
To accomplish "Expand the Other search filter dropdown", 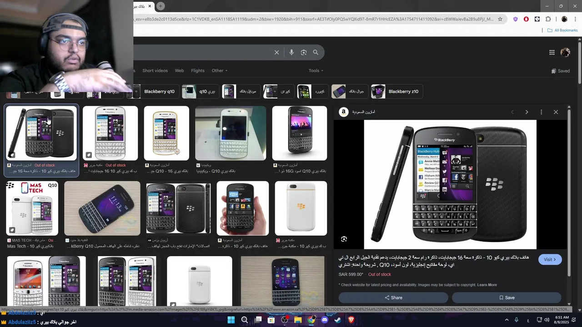I will coord(220,70).
